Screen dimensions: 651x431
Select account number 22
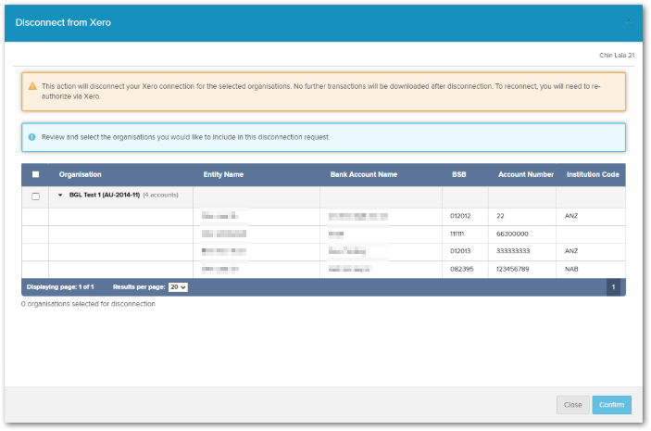click(500, 216)
